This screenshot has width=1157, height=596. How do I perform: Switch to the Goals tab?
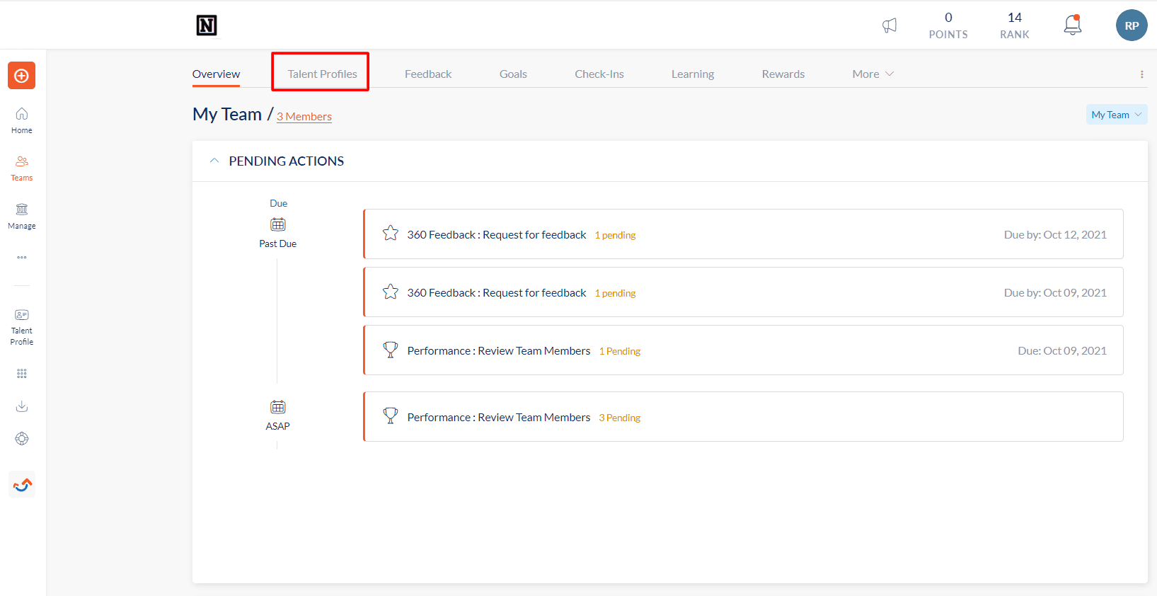pos(513,74)
